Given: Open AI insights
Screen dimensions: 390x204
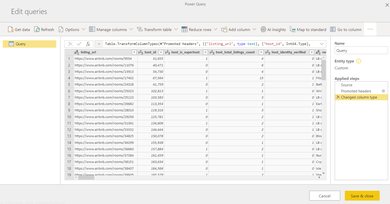Looking at the screenshot, I should (263, 29).
